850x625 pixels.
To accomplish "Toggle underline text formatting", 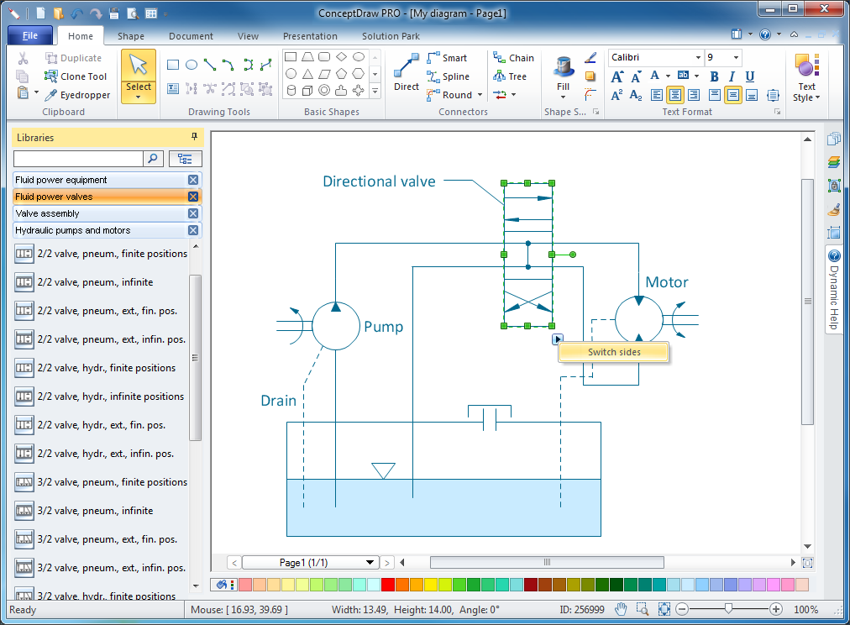I will pyautogui.click(x=751, y=76).
